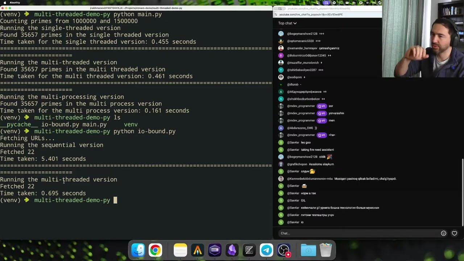Click username @sodiqovs
Viewport: 464px width, 261px height.
pyautogui.click(x=294, y=77)
